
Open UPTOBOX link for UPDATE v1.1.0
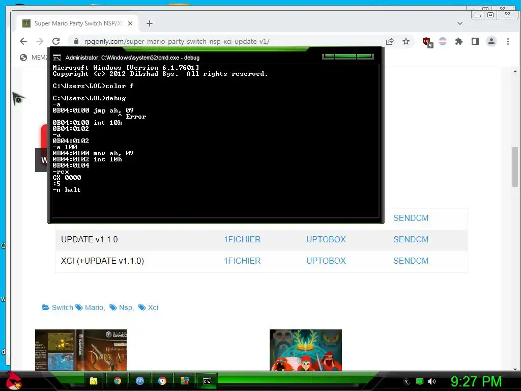click(326, 239)
